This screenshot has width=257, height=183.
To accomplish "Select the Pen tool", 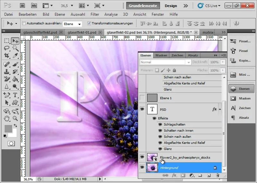I will 7,95.
